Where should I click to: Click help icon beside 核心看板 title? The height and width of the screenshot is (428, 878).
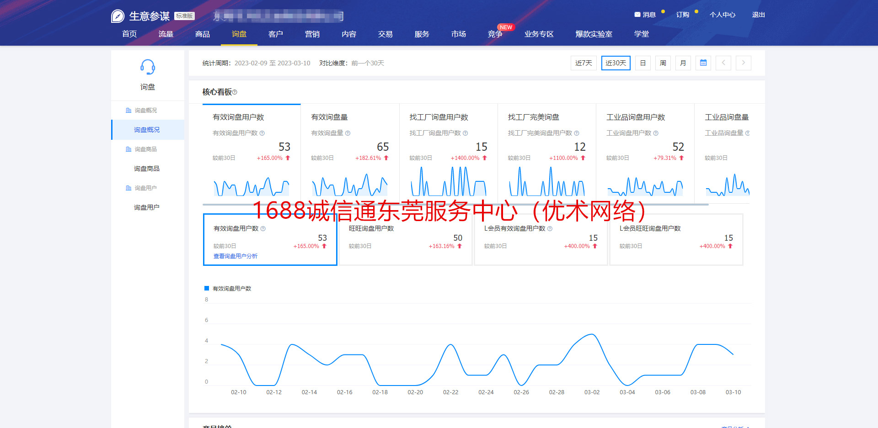coord(235,92)
